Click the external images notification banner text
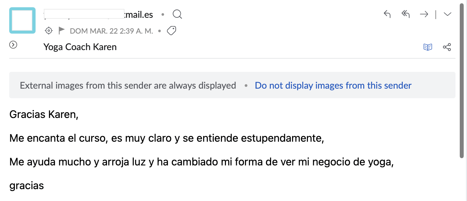This screenshot has width=467, height=201. pos(128,86)
